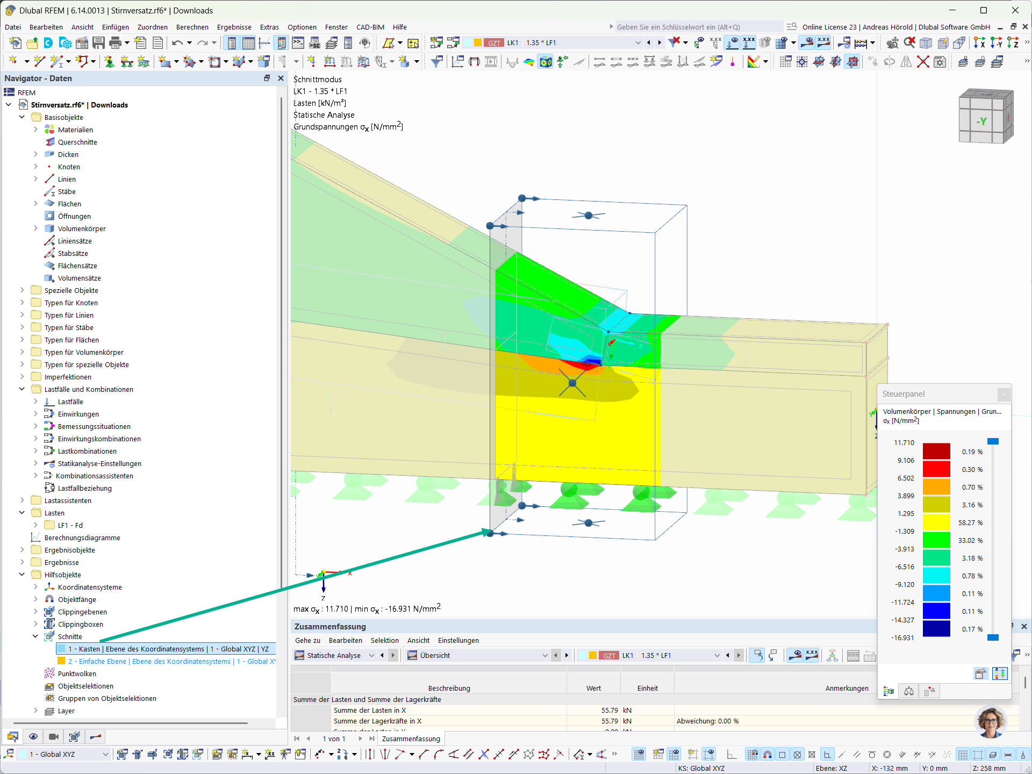This screenshot has height=774, width=1032.
Task: Click the Print icon in top toolbar
Action: [115, 43]
